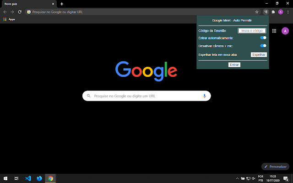Click the Chrome taskbar icon
Screen dimensions: 293x183
coord(50,178)
